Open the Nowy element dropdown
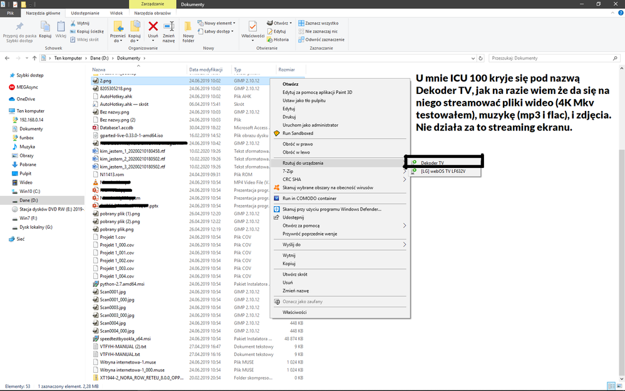Image resolution: width=625 pixels, height=391 pixels. [x=217, y=23]
